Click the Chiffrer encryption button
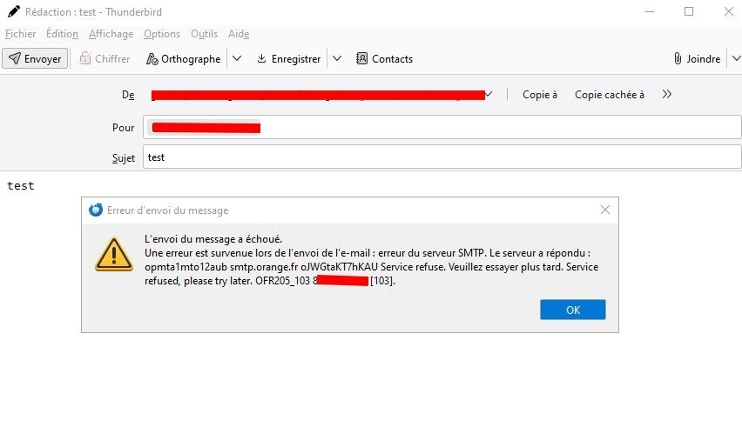The image size is (742, 447). [105, 58]
